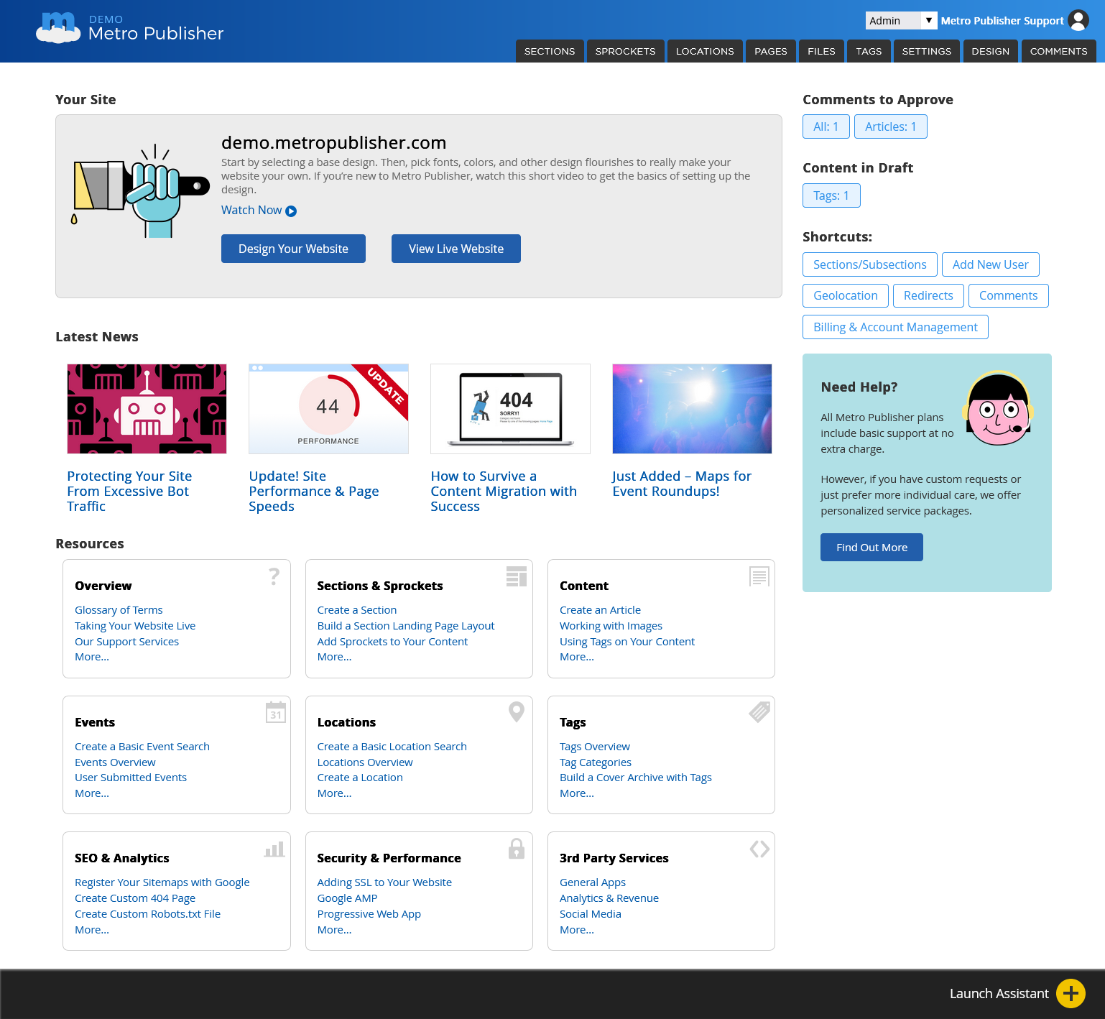The width and height of the screenshot is (1105, 1019).
Task: Go to the DESIGN tab
Action: (x=991, y=51)
